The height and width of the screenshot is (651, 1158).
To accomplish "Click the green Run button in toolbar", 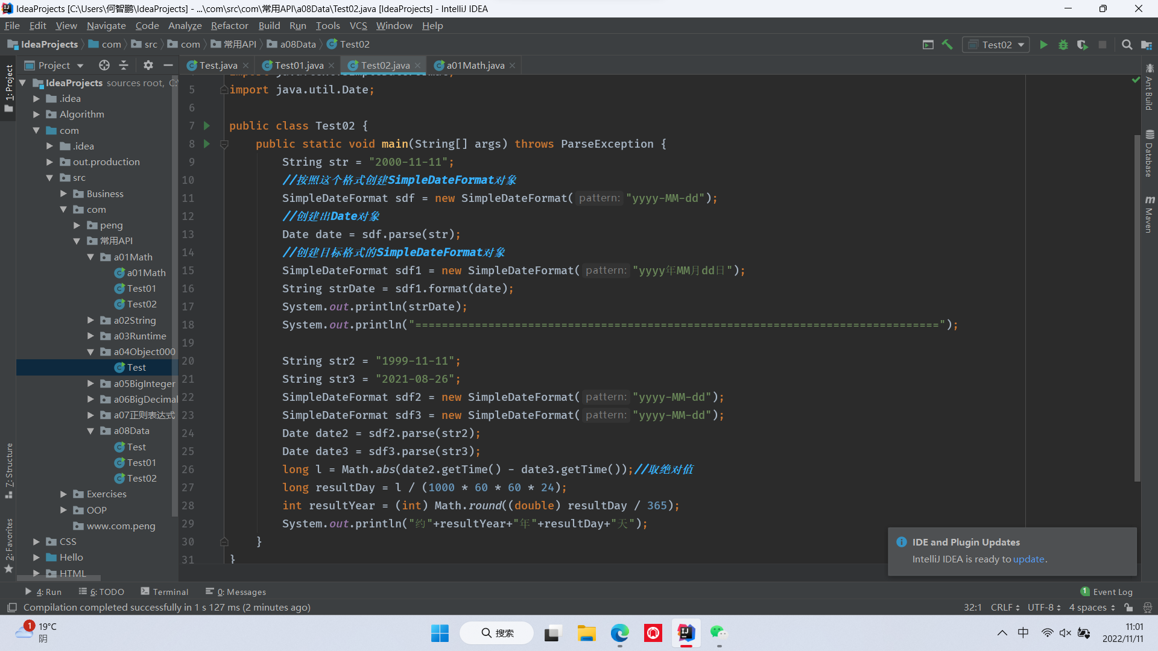I will pyautogui.click(x=1043, y=45).
